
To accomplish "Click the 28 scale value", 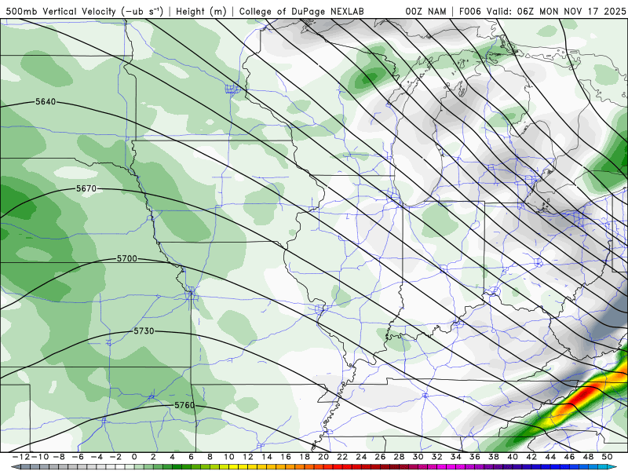I will tap(399, 457).
